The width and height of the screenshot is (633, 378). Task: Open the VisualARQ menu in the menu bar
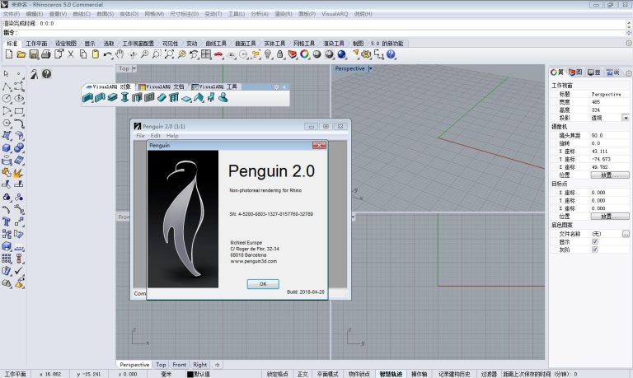(335, 14)
